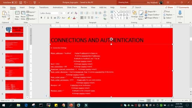Switch to the Design tab
Viewport: 192px width, 108px height.
coord(32,7)
